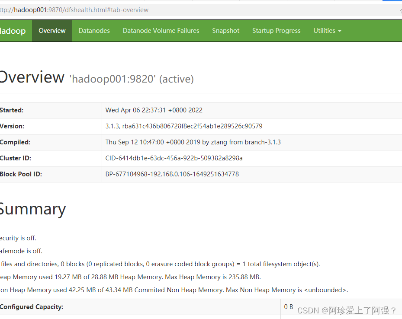Go to the Snapshot tab
This screenshot has width=402, height=319.
(225, 31)
